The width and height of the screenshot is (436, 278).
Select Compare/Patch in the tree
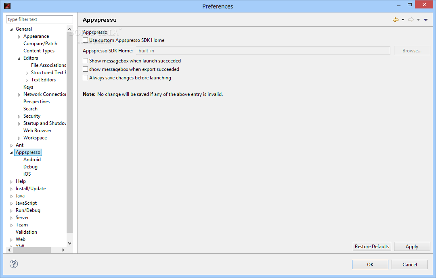click(40, 44)
